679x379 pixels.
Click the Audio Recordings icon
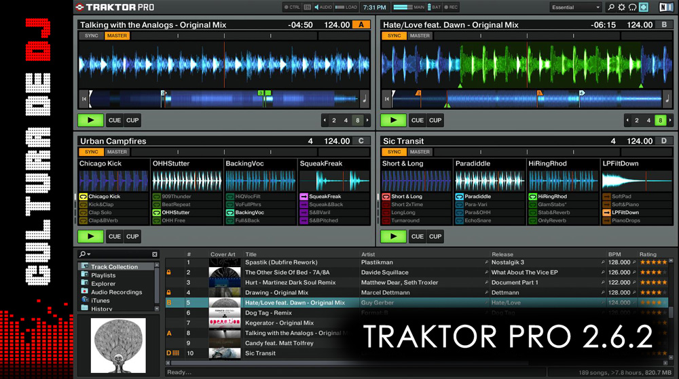pyautogui.click(x=85, y=292)
